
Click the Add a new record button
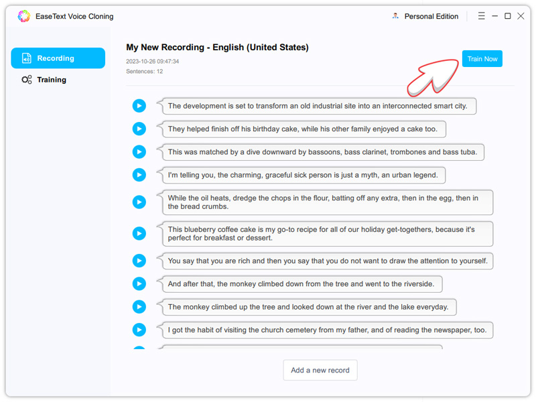pyautogui.click(x=320, y=370)
